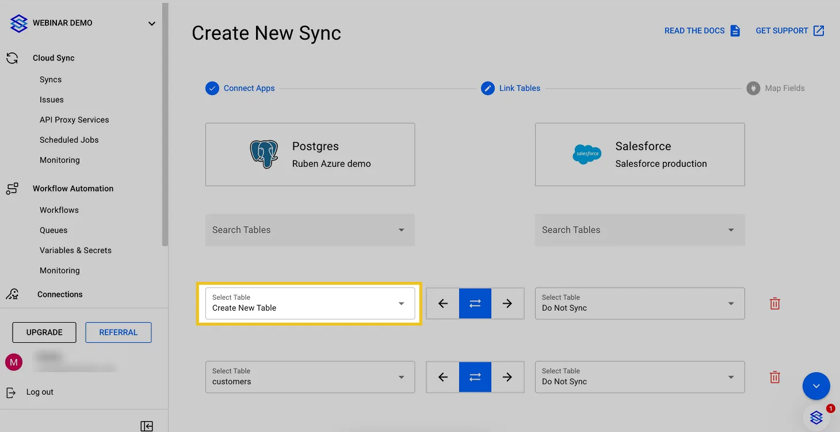Image resolution: width=840 pixels, height=432 pixels.
Task: Set right-arrow sync direction for Create New Table row
Action: click(507, 303)
